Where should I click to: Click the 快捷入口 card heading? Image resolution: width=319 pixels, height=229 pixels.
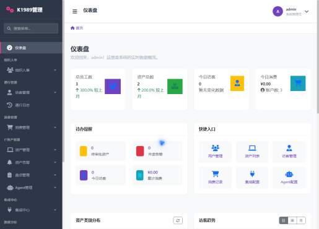pyautogui.click(x=207, y=129)
